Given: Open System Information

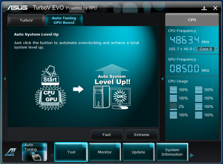Looking at the screenshot, I should [x=172, y=152].
